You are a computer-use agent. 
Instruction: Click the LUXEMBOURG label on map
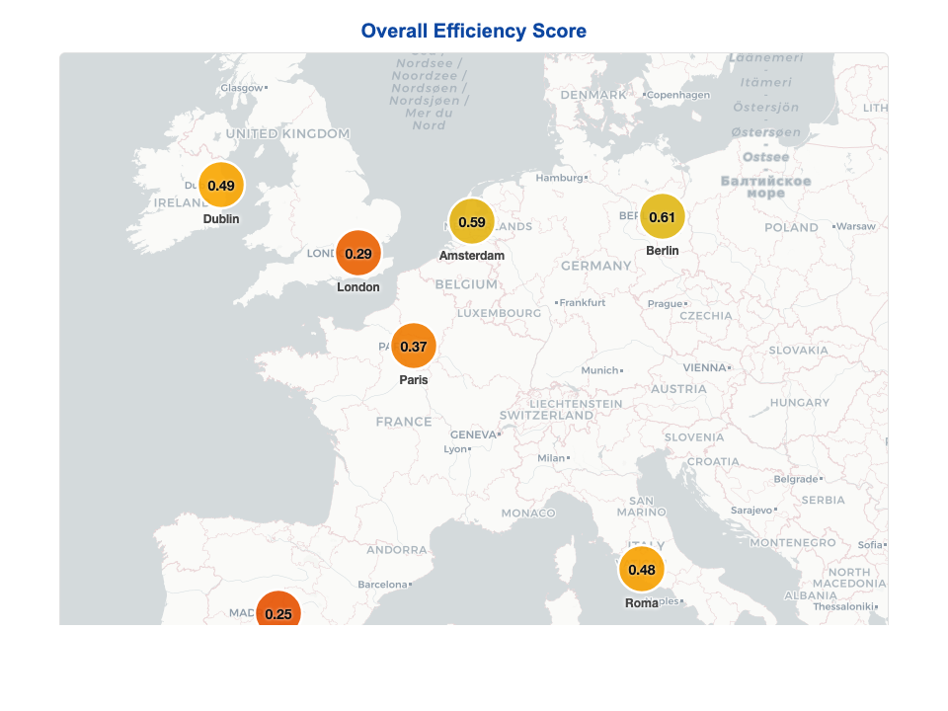point(499,313)
